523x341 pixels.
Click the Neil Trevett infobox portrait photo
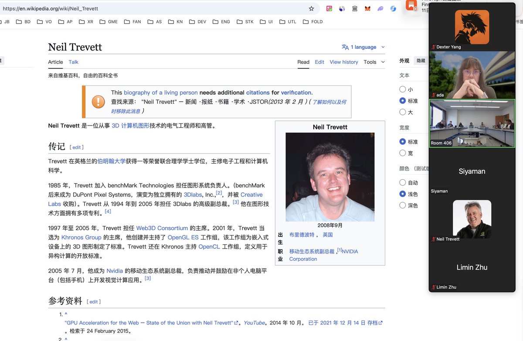coord(330,177)
